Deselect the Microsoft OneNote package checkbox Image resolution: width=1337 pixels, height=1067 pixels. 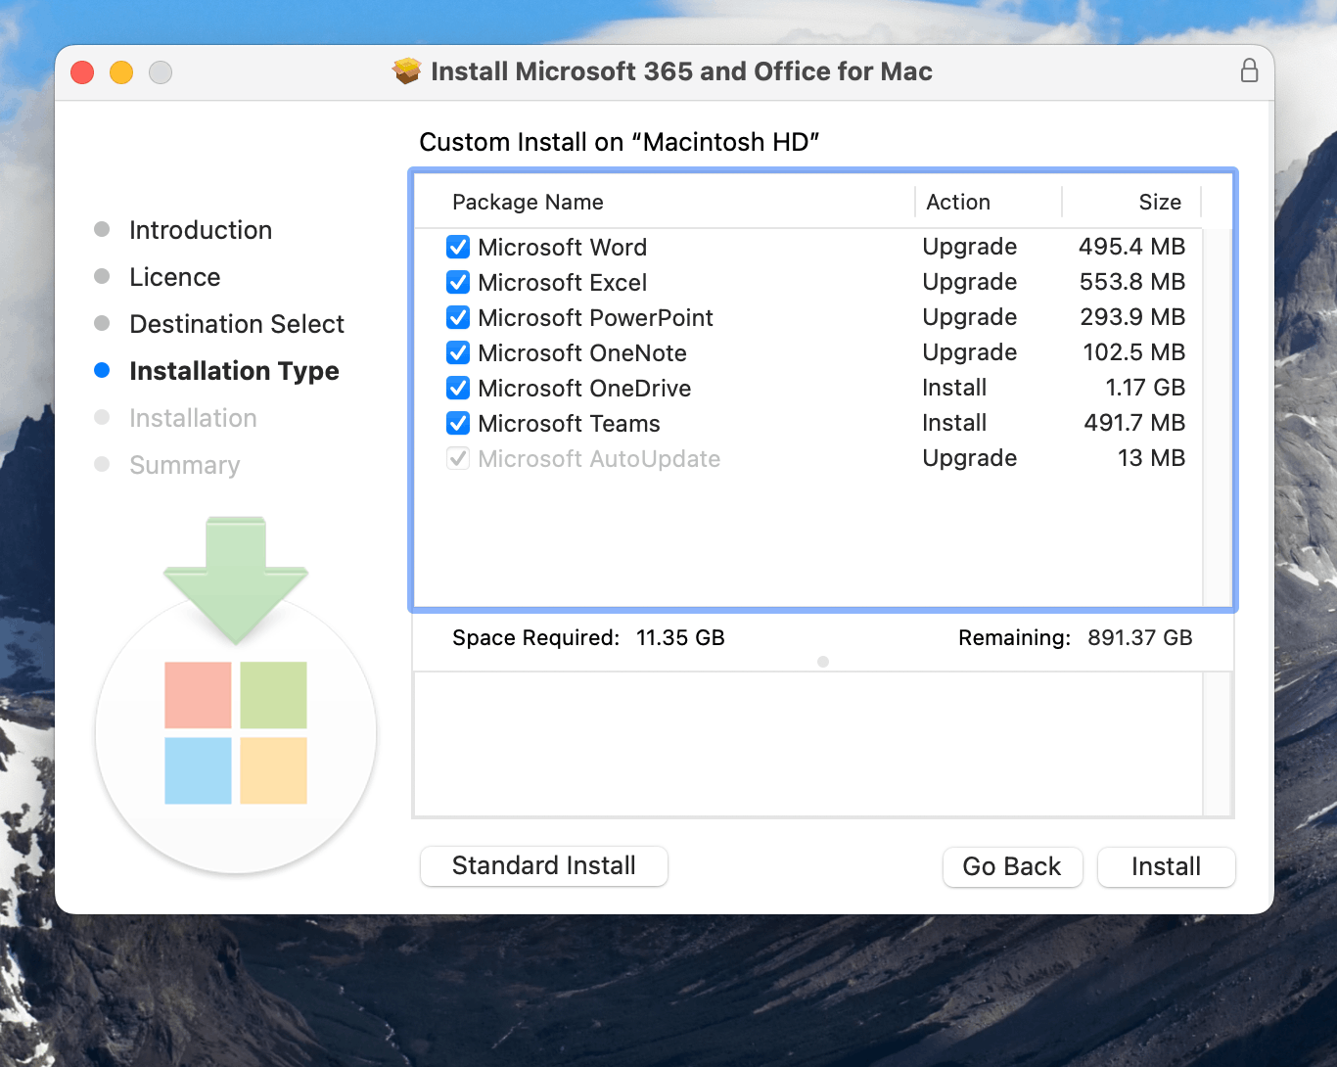click(x=458, y=352)
